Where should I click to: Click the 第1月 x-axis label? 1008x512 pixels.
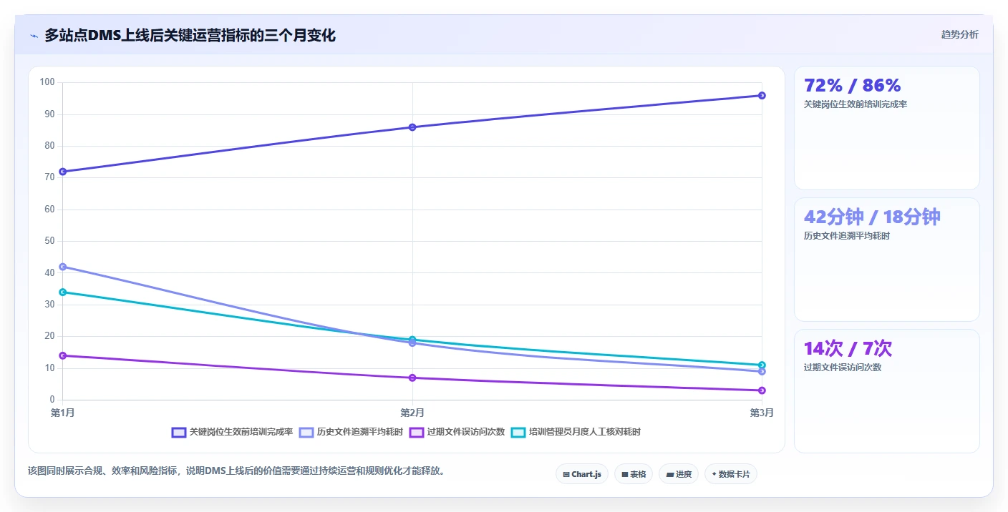(x=63, y=413)
